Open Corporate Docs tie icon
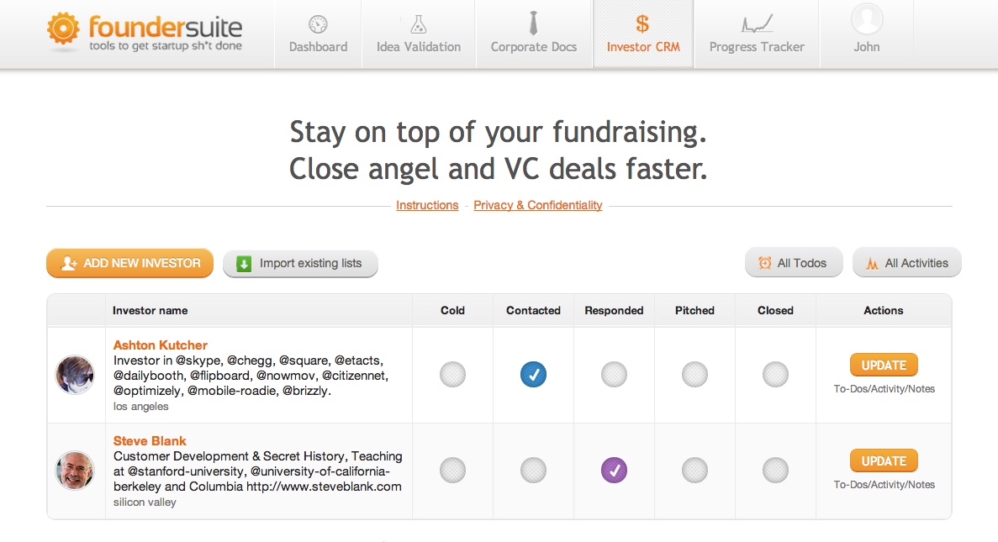The image size is (998, 542). click(x=533, y=24)
